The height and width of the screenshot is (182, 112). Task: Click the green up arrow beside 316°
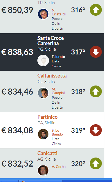click(96, 10)
